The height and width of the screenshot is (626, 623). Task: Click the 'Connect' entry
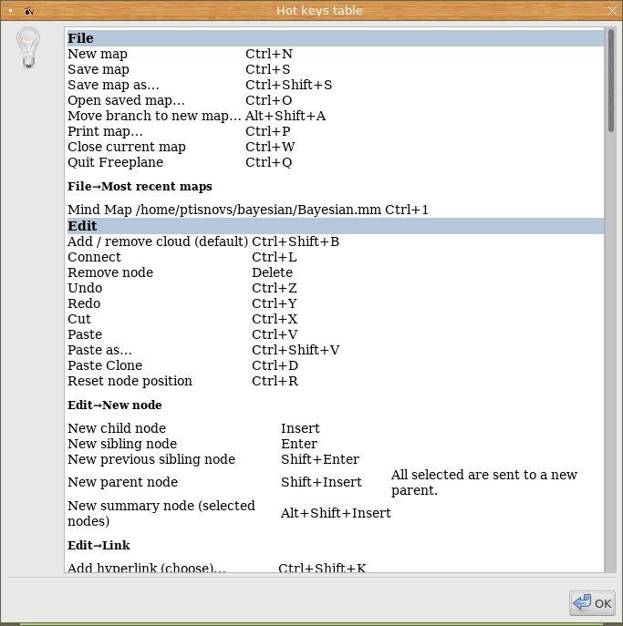[x=94, y=257]
